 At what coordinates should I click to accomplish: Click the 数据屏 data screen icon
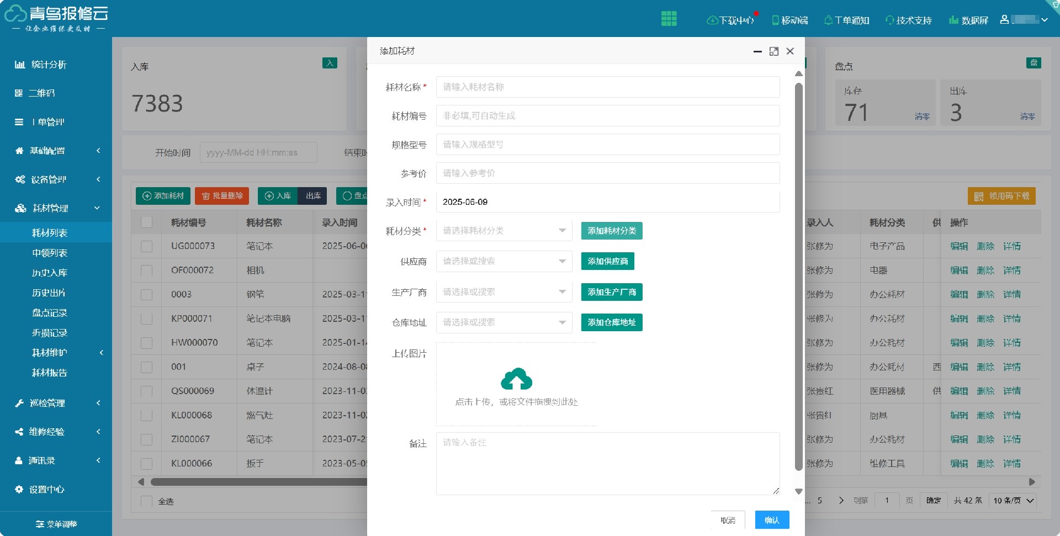coord(953,20)
